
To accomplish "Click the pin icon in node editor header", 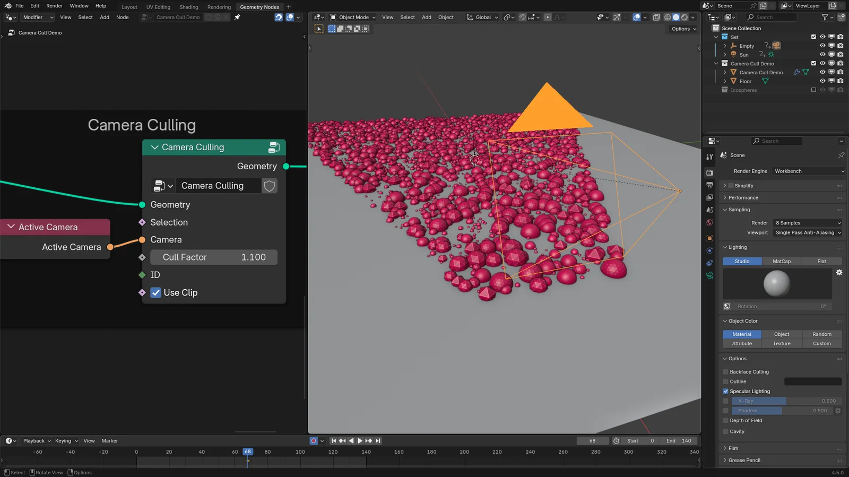I will coord(237,18).
